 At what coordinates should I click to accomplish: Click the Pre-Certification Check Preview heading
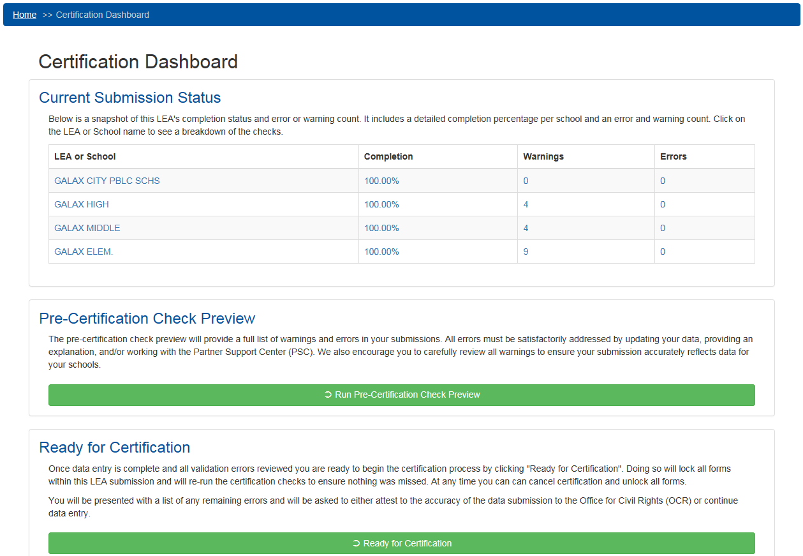coord(147,319)
